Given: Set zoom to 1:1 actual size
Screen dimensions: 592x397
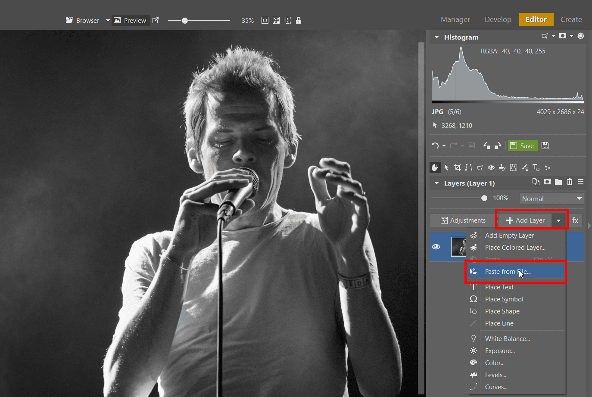Looking at the screenshot, I should 265,20.
